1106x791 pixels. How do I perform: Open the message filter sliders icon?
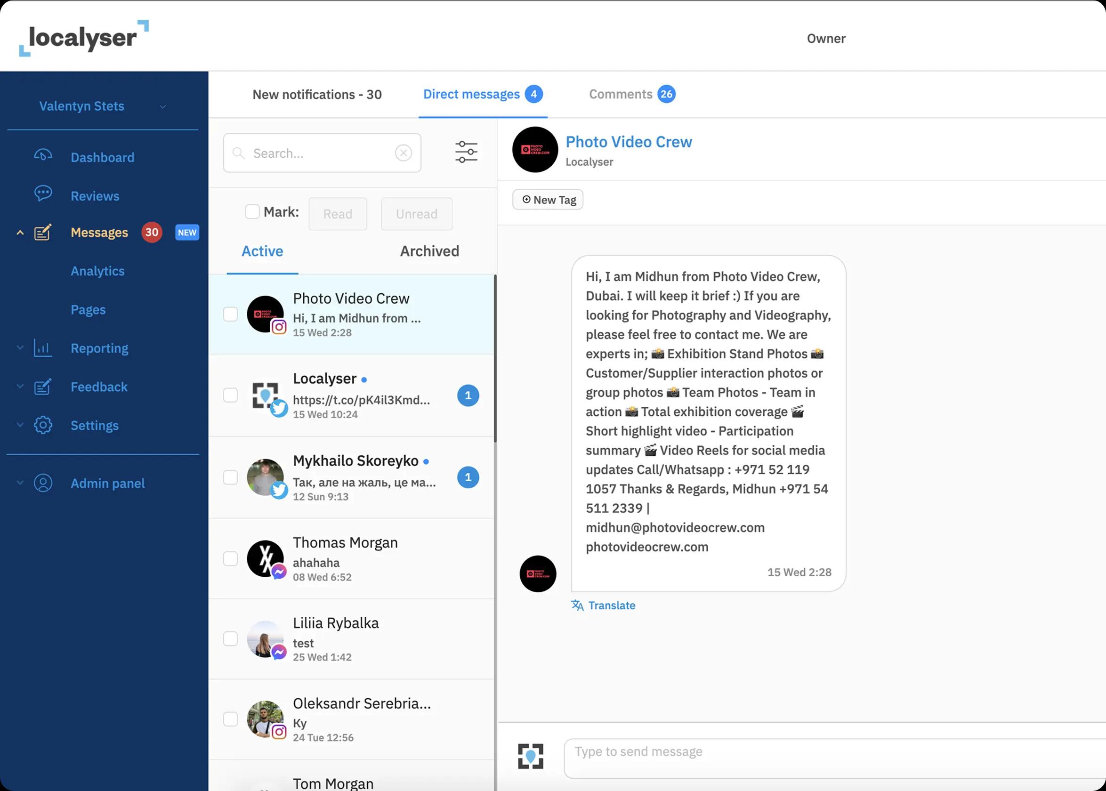[x=466, y=152]
